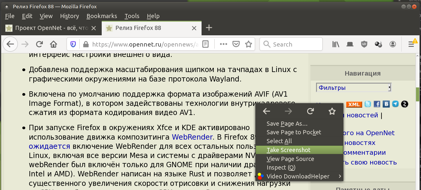Image resolution: width=421 pixels, height=190 pixels.
Task: Go back using the toolbar back arrow
Action: (10, 44)
